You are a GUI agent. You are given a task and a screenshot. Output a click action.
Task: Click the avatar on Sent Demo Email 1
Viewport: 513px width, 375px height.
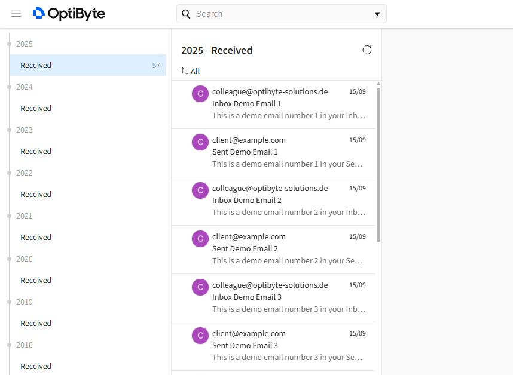(200, 142)
